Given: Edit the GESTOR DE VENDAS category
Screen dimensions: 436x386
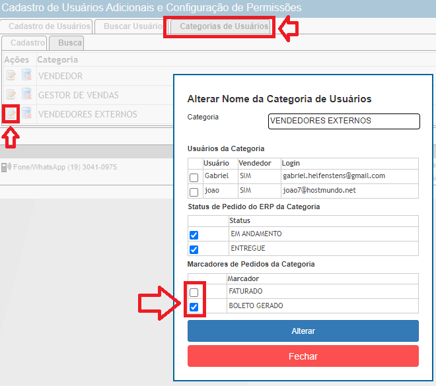Looking at the screenshot, I should point(11,94).
